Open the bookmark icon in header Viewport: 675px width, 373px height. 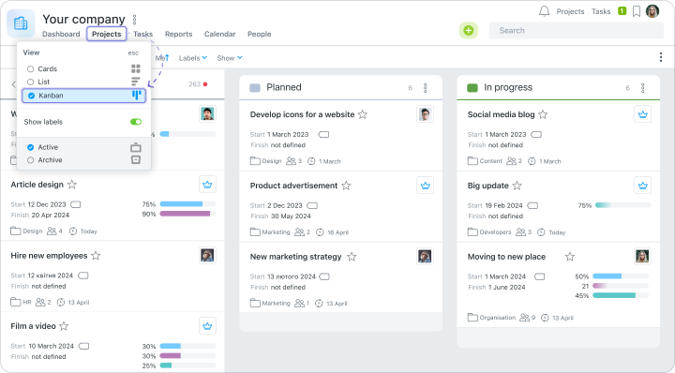637,11
